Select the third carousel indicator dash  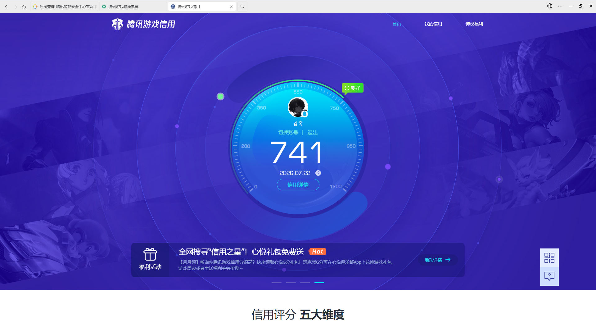pos(305,283)
